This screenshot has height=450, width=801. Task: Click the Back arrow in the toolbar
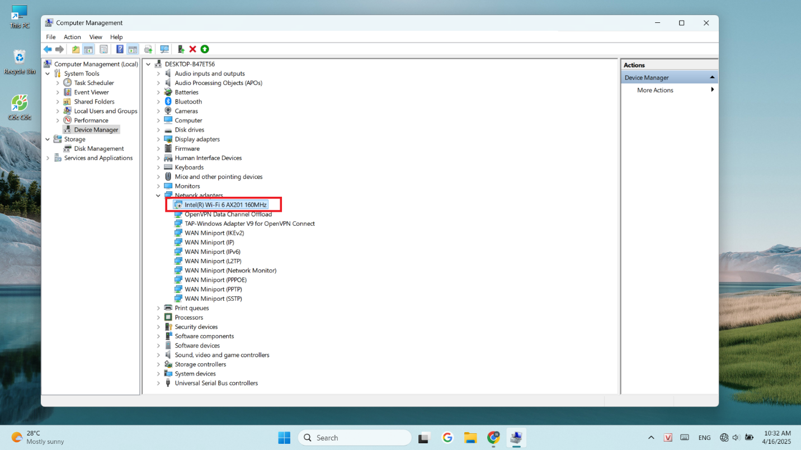tap(48, 49)
